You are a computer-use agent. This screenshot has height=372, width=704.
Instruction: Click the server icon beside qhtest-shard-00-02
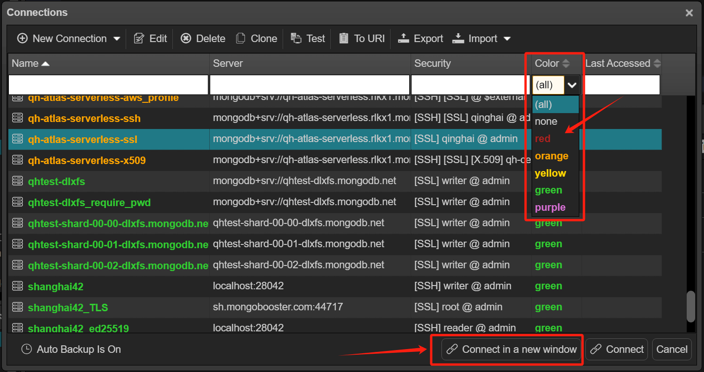[17, 265]
